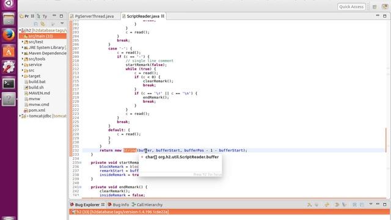Click the blue-gray icon in Bug Explorer toolbar
This screenshot has height=220, width=391.
pyautogui.click(x=345, y=205)
